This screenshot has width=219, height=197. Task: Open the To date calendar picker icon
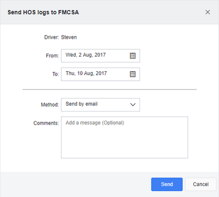pos(133,74)
